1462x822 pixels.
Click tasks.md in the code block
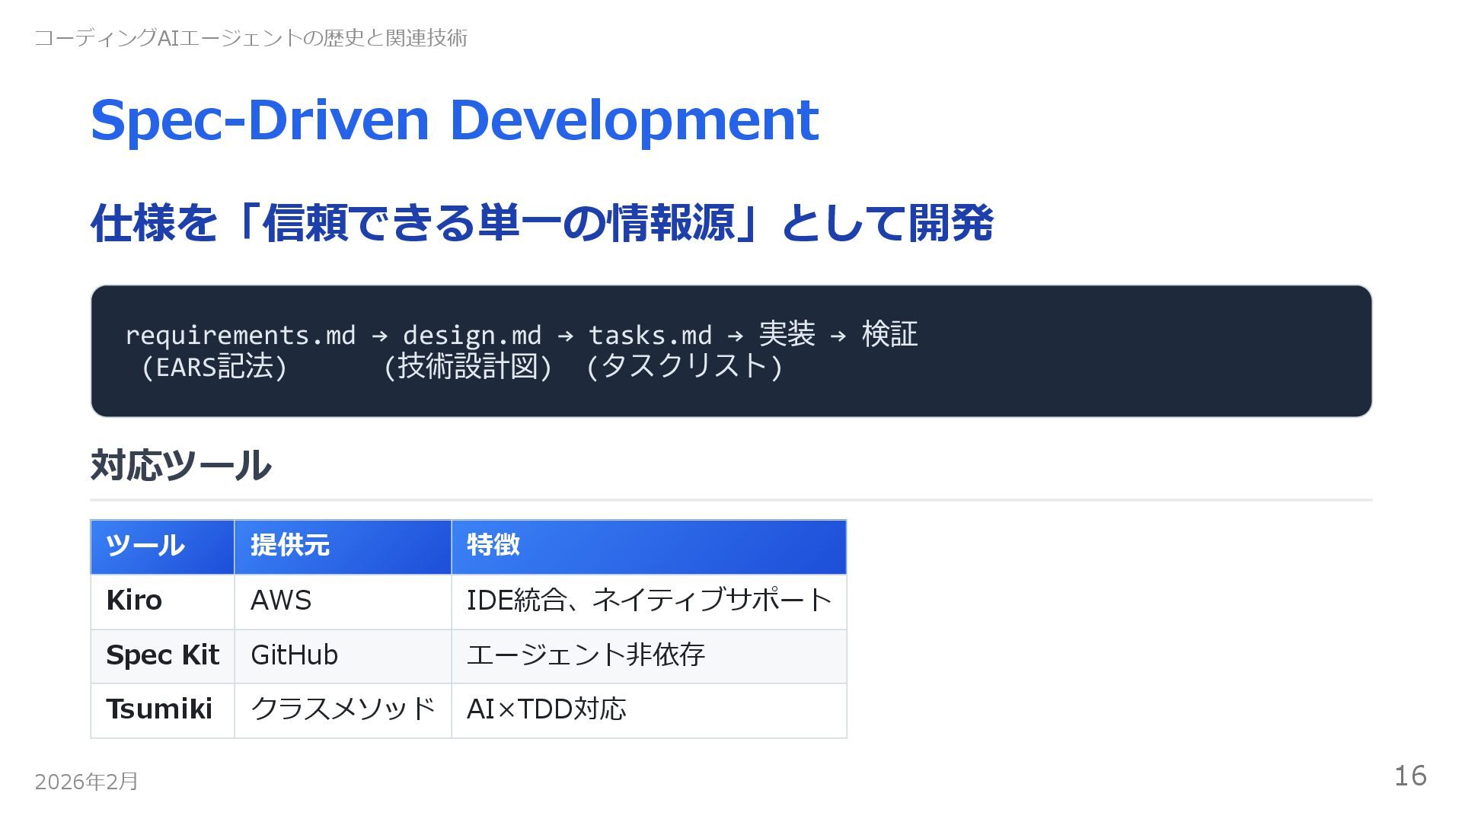click(650, 335)
